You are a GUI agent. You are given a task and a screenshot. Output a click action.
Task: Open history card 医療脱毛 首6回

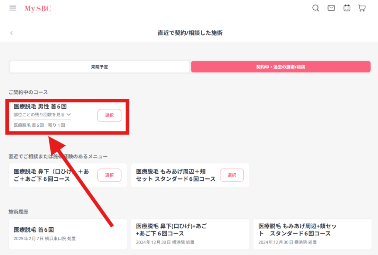68,234
